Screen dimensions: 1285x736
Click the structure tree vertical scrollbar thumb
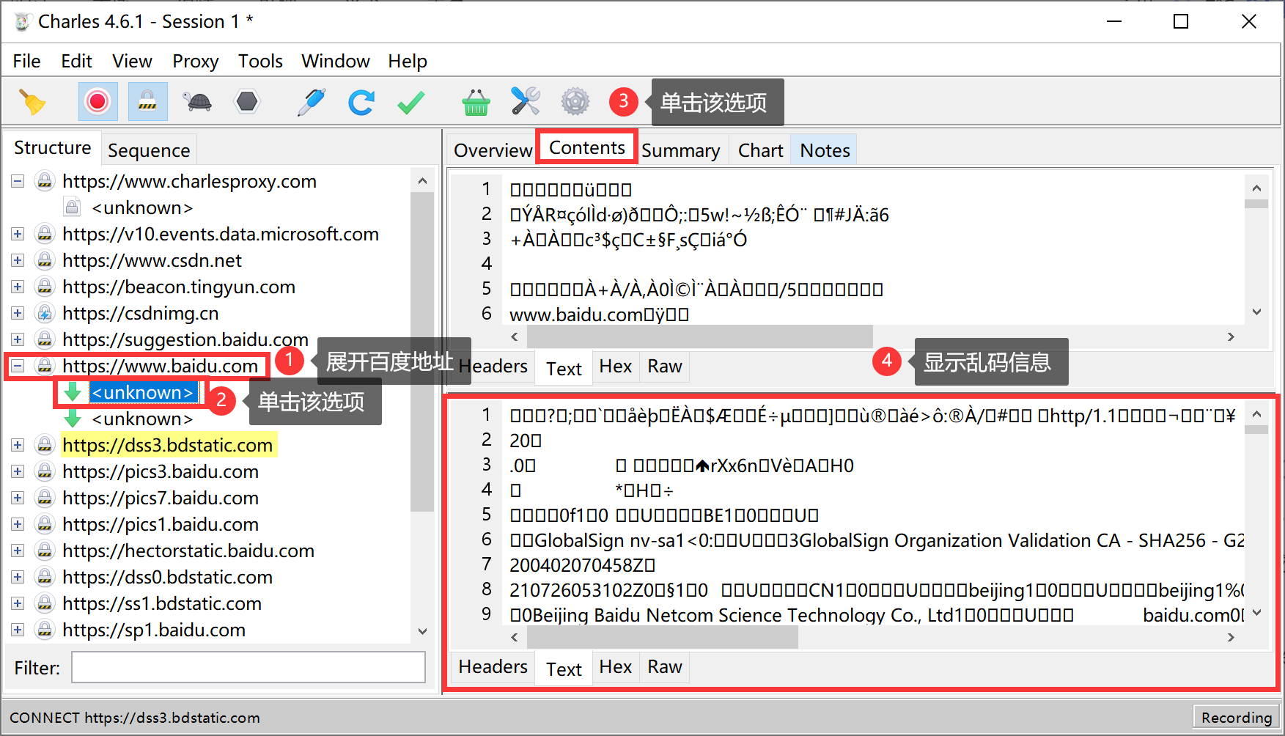[422, 351]
